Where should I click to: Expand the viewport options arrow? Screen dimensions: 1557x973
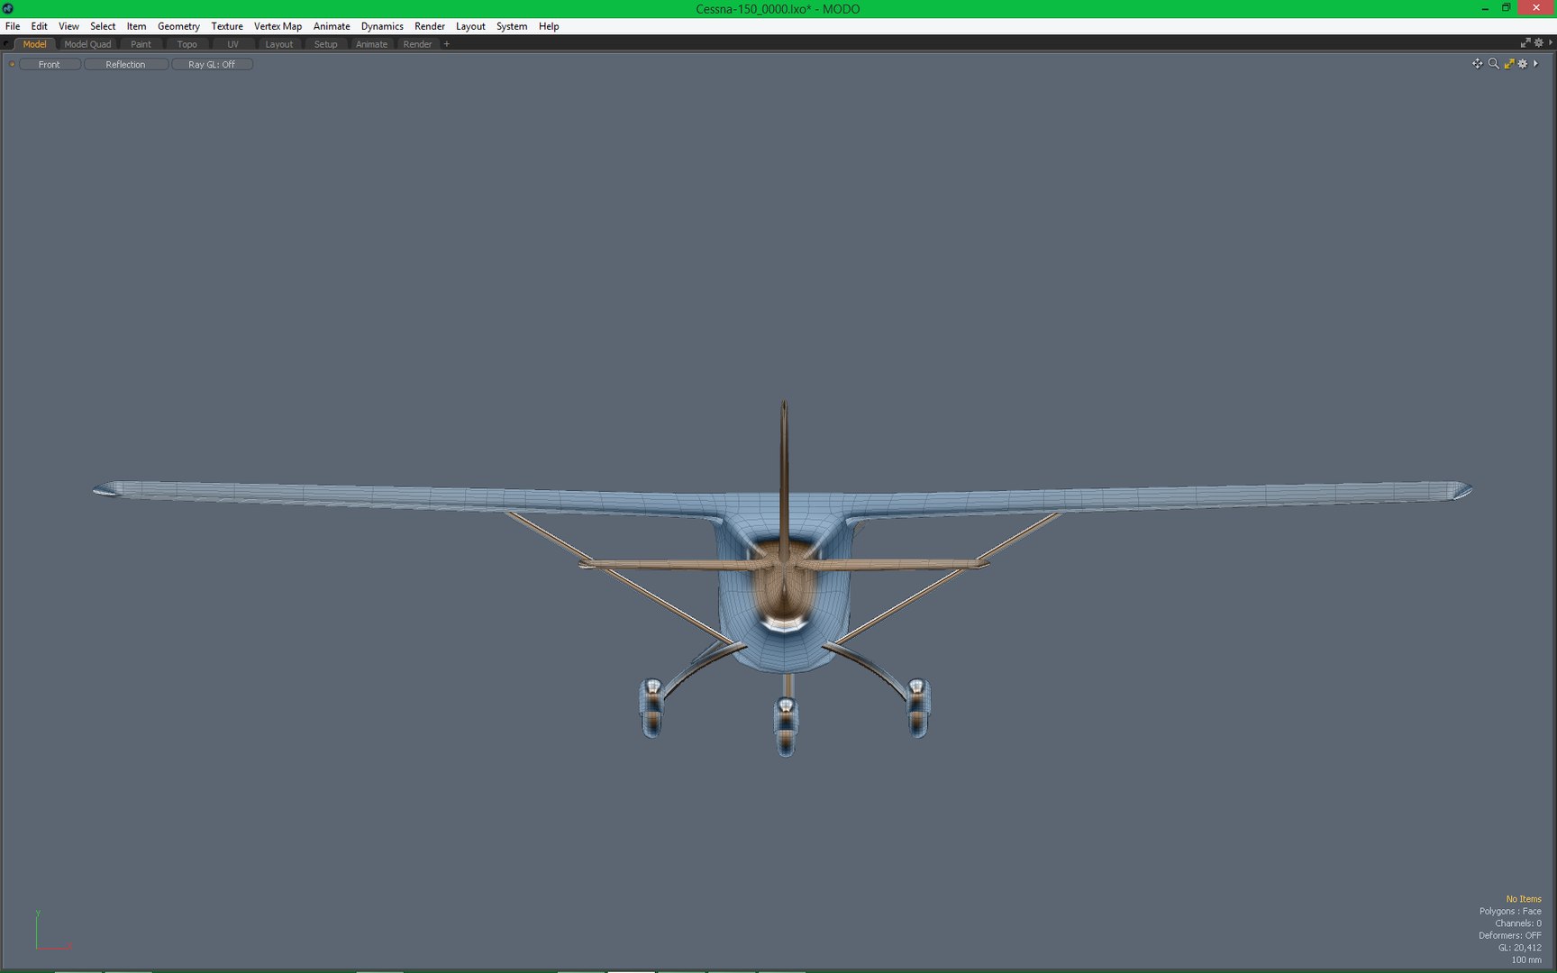tap(1535, 63)
